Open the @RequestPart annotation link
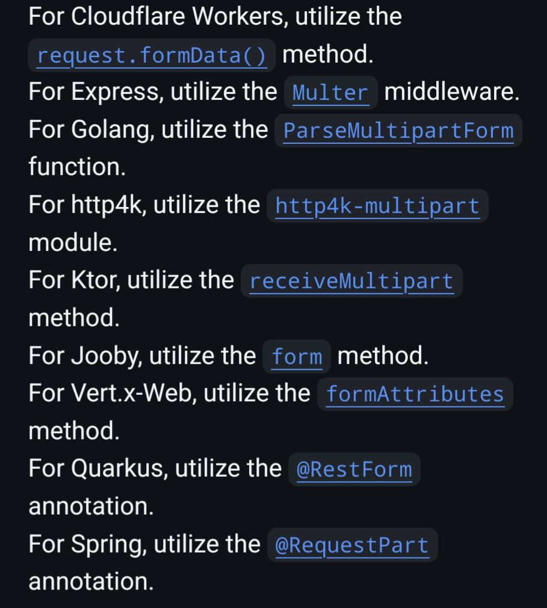 (351, 545)
